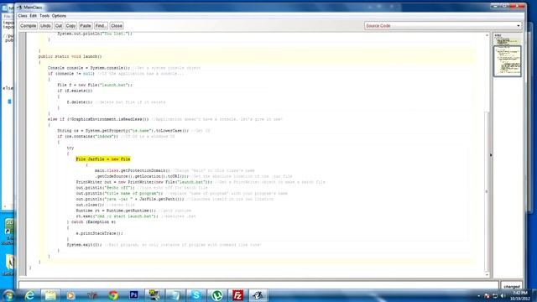
Task: Click the 'changed' status indicator
Action: point(512,286)
